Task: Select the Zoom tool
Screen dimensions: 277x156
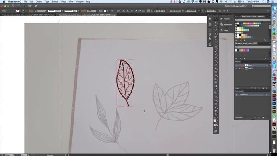Action: coord(216,114)
